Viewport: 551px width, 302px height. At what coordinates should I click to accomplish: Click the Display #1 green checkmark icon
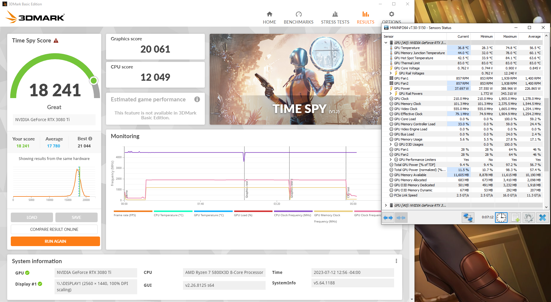click(x=40, y=284)
